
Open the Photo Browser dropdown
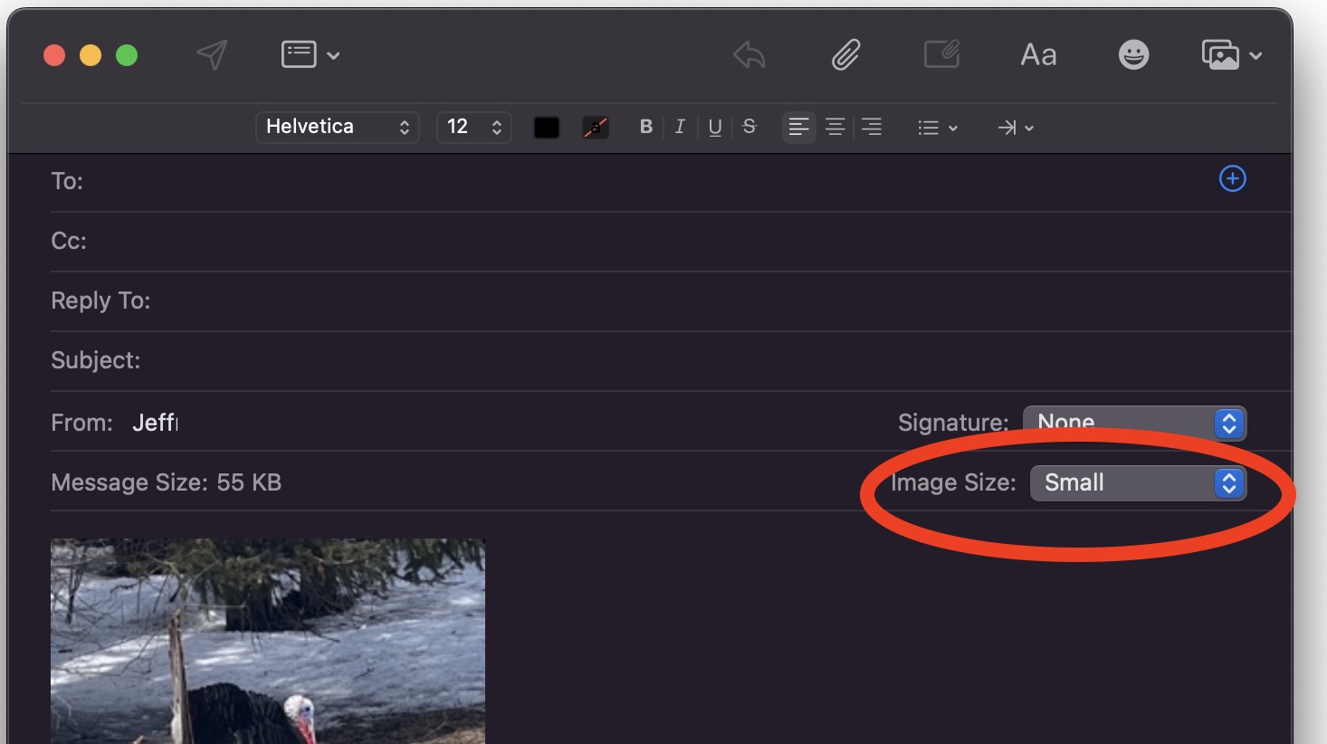[x=1231, y=55]
